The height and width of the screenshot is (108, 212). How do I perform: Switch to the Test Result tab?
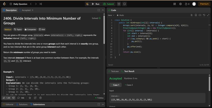point(128,71)
